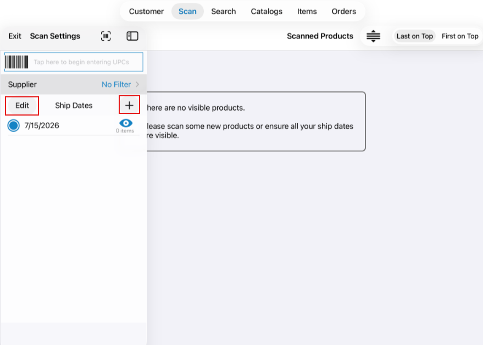Click the Ship Dates header label
Screen dimensions: 483x345
pyautogui.click(x=74, y=106)
